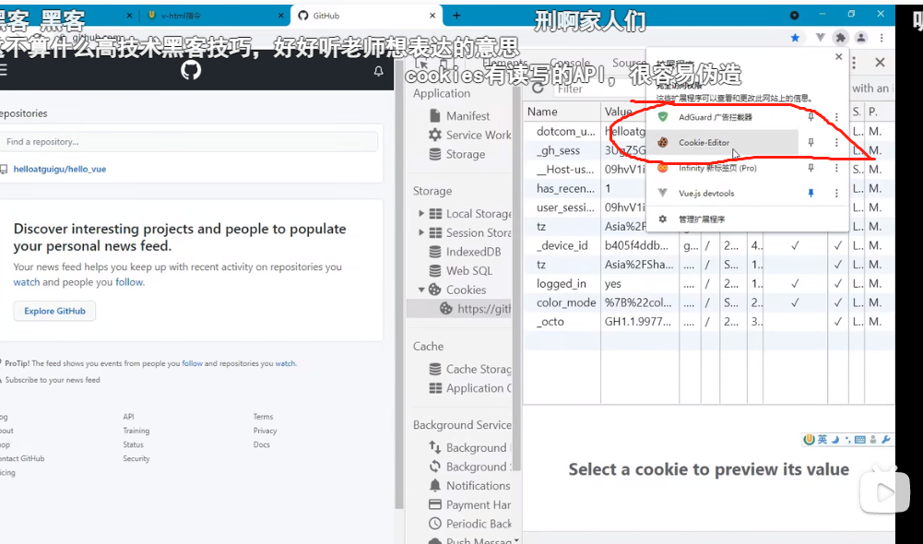Open more options for Vue.js devtools
Screen dimensions: 923x544
836,193
